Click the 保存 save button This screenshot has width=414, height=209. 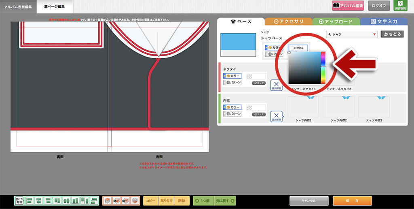(x=352, y=201)
